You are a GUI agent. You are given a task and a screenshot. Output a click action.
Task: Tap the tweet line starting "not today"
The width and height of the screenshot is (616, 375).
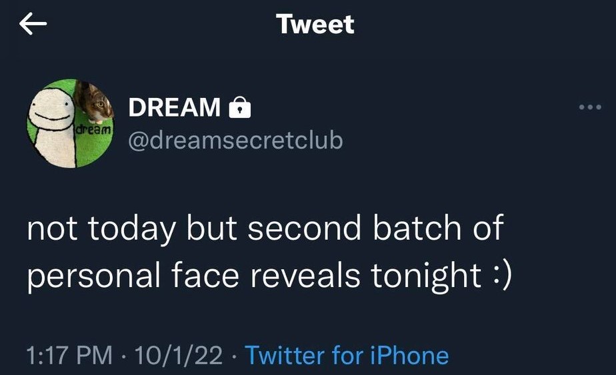[x=265, y=230]
